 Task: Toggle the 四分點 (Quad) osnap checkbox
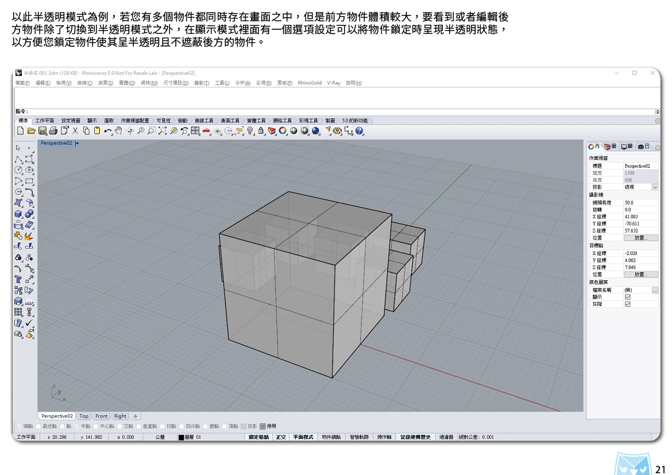click(181, 427)
